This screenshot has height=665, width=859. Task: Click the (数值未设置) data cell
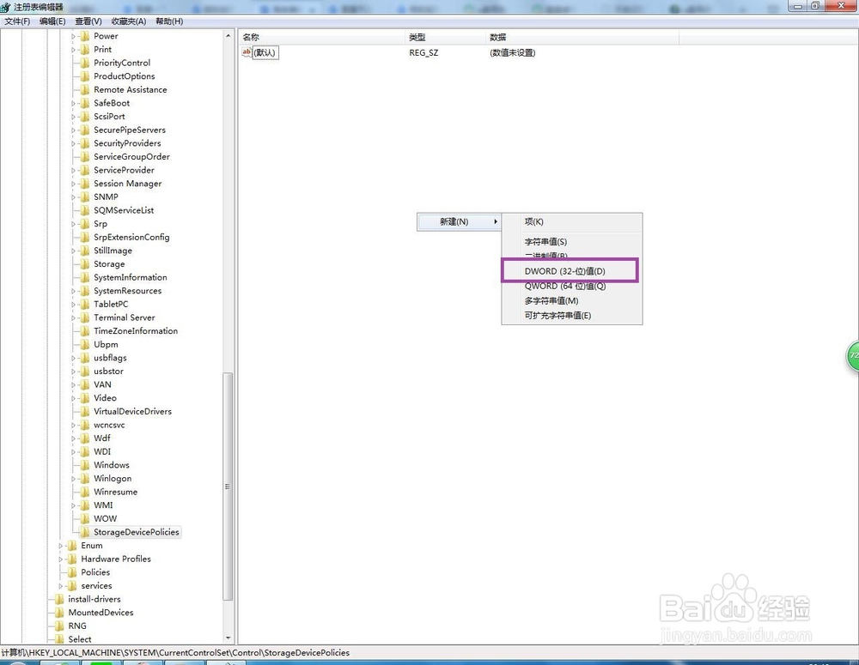(512, 52)
